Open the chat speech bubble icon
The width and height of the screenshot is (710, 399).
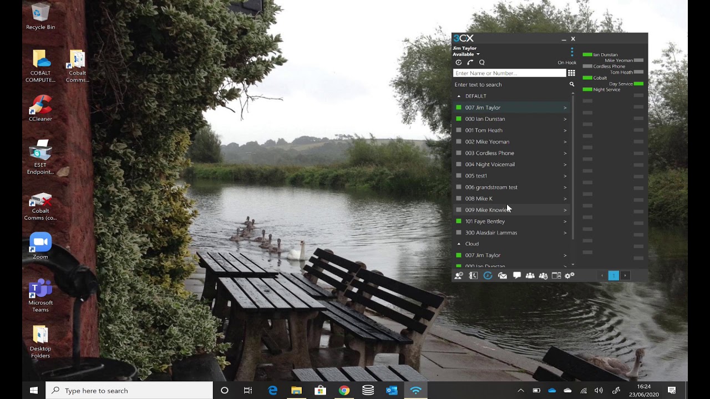[x=516, y=275]
